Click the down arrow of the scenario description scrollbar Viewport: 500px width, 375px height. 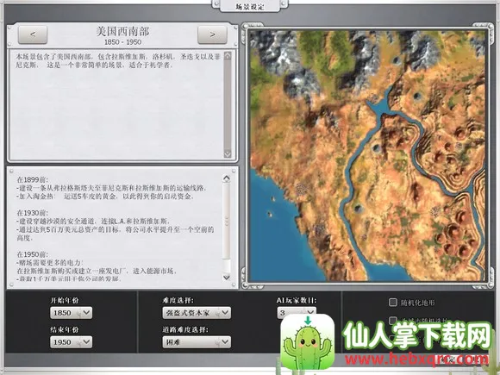228,153
